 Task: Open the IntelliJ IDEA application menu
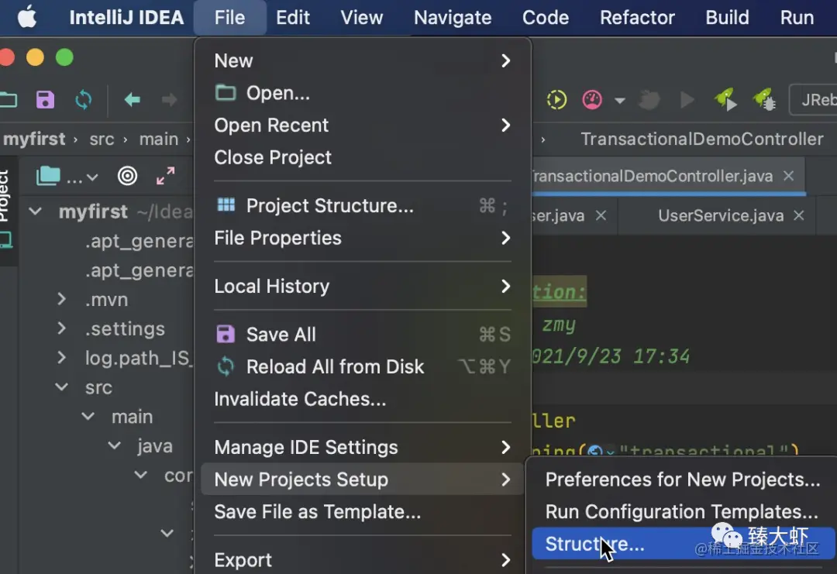tap(126, 18)
